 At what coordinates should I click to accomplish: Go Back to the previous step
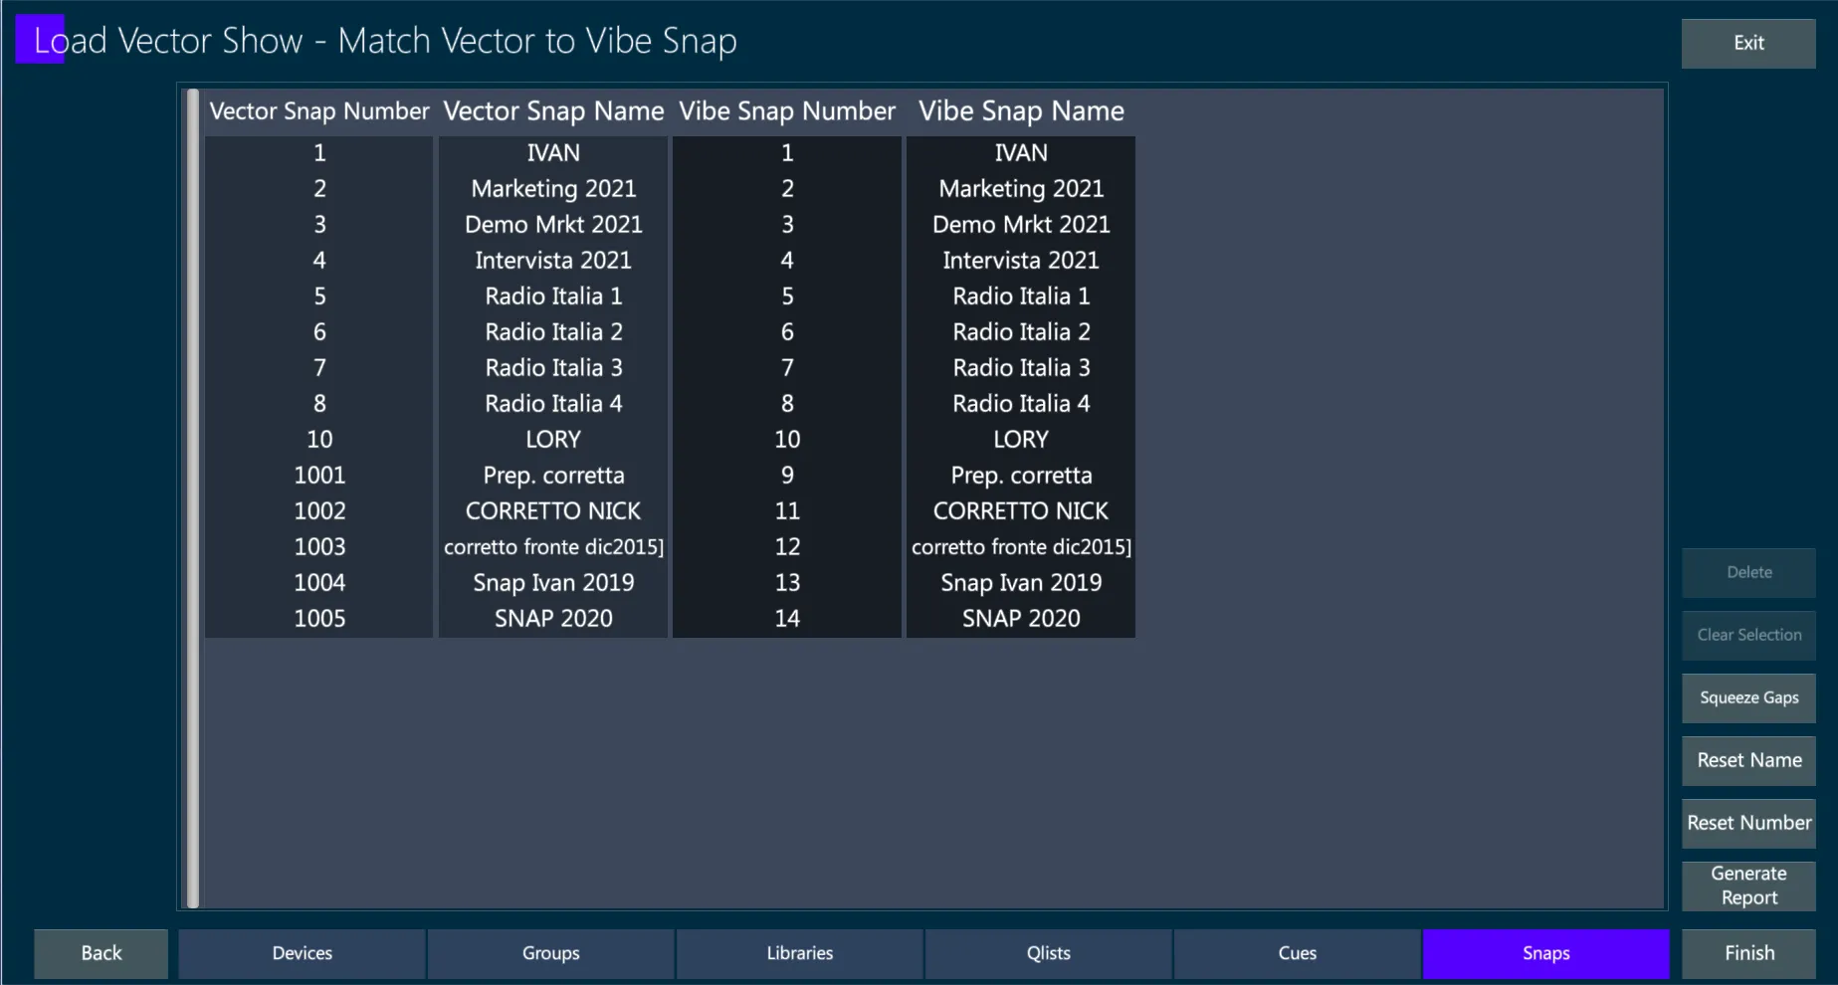pos(101,953)
